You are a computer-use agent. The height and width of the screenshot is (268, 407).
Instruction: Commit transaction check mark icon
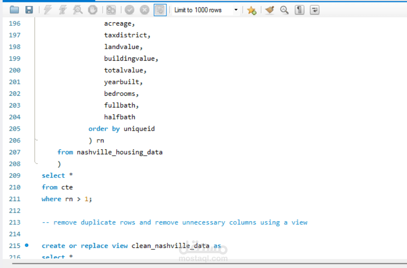click(x=129, y=10)
